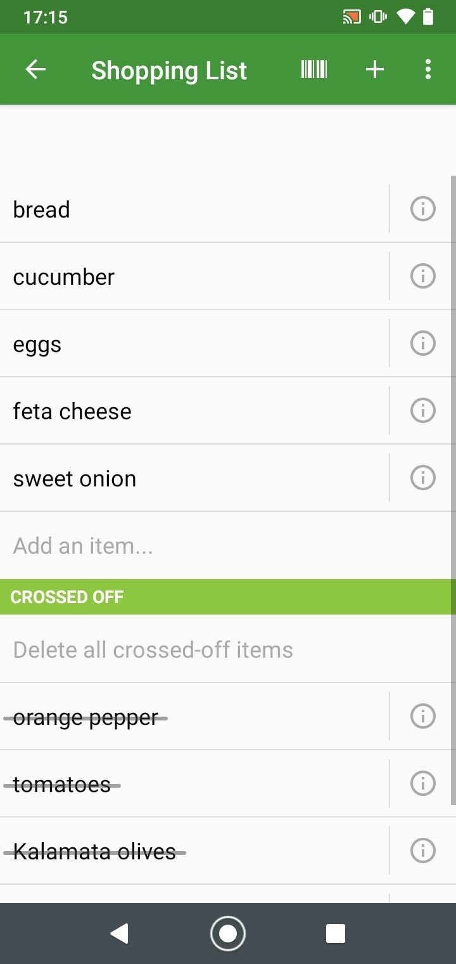Image resolution: width=456 pixels, height=964 pixels.
Task: Open info details for bread
Action: click(x=422, y=209)
